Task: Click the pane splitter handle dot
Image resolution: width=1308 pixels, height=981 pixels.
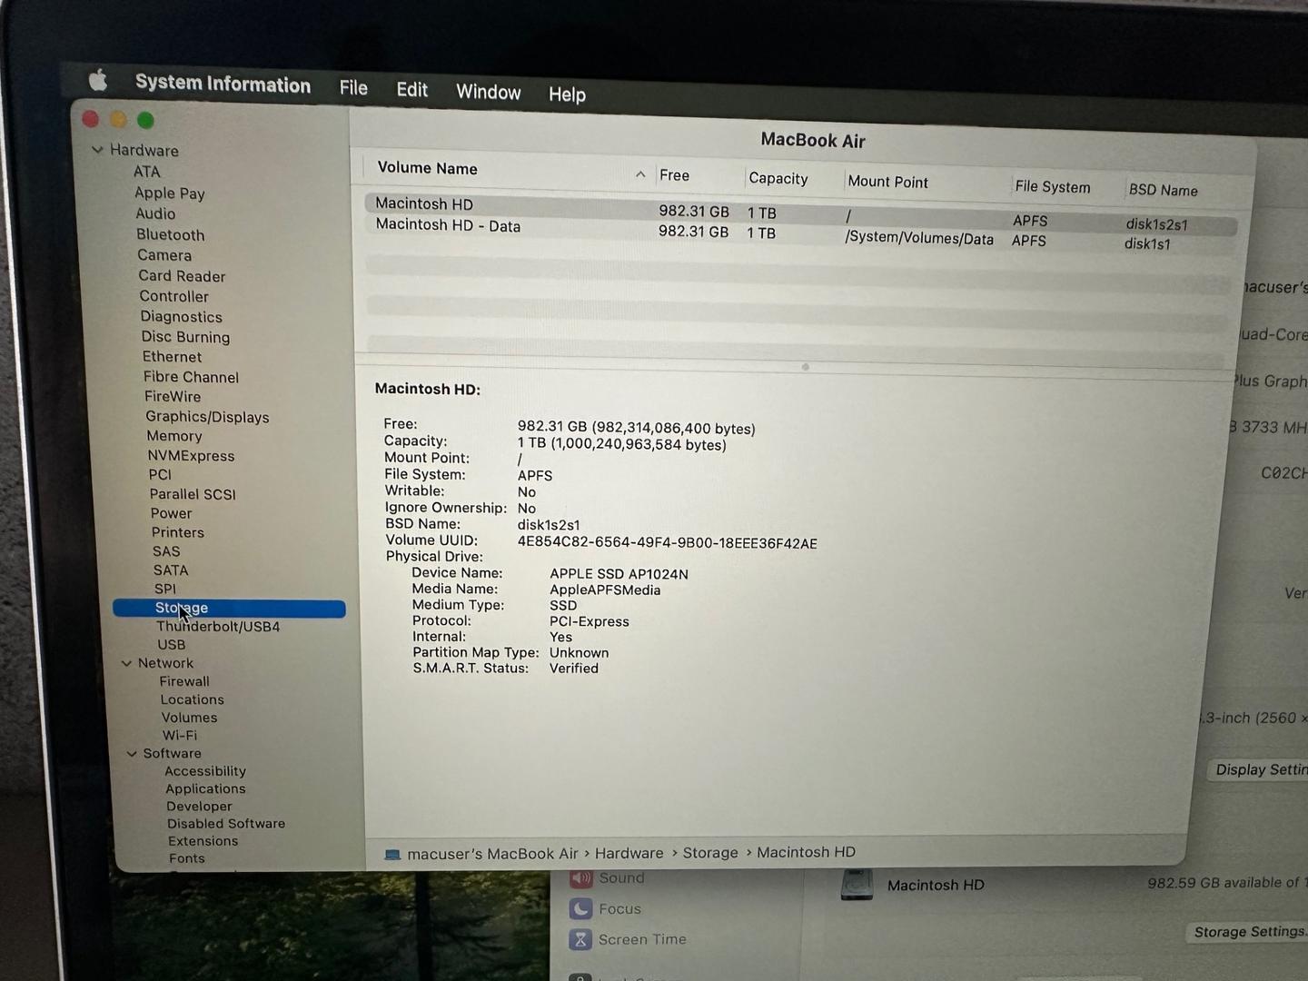Action: [x=806, y=367]
